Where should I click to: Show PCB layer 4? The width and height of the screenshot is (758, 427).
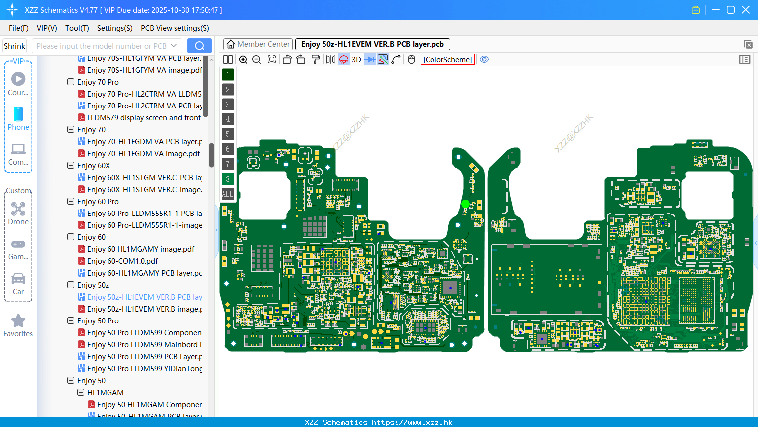click(x=228, y=119)
